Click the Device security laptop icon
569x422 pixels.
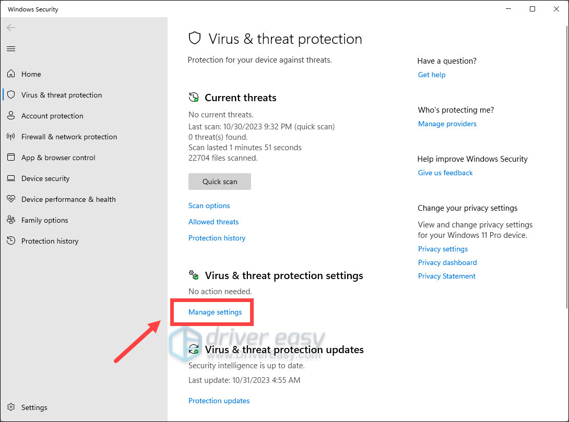click(x=11, y=178)
